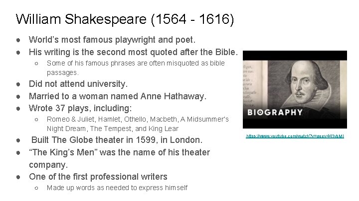
Task: Click the line about Anne Hathaway
Action: pyautogui.click(x=118, y=96)
